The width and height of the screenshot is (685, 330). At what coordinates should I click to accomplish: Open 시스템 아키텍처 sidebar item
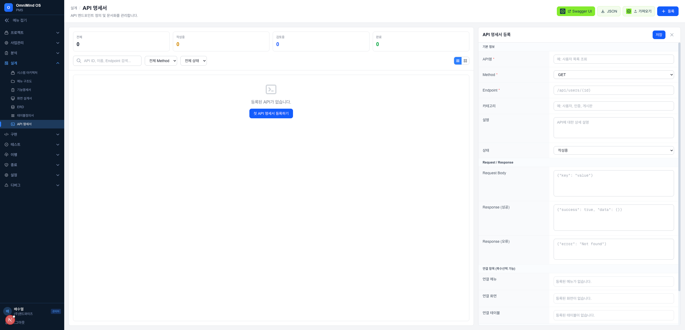click(x=27, y=73)
